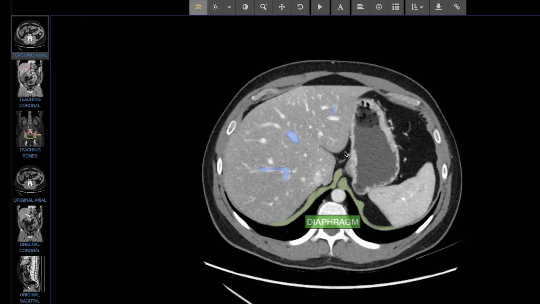Select the zoom magnifier tool
Screen dimensions: 540x304
pos(264,7)
